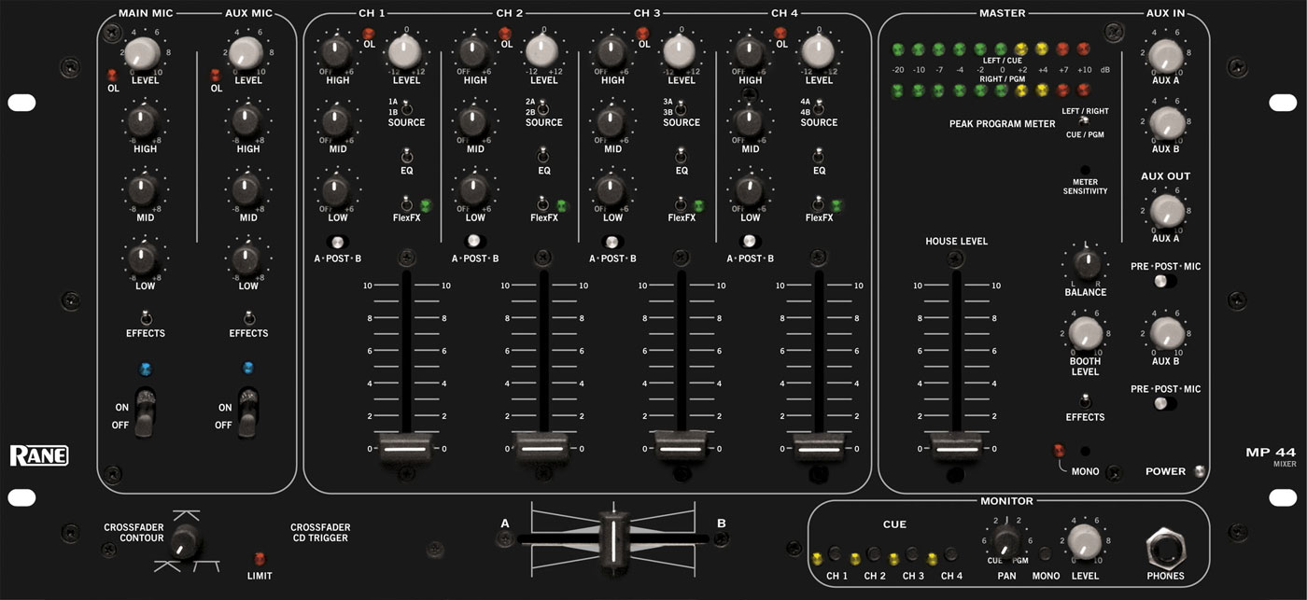Toggle the CH 4 FlexFX switch
The width and height of the screenshot is (1307, 600).
[819, 204]
